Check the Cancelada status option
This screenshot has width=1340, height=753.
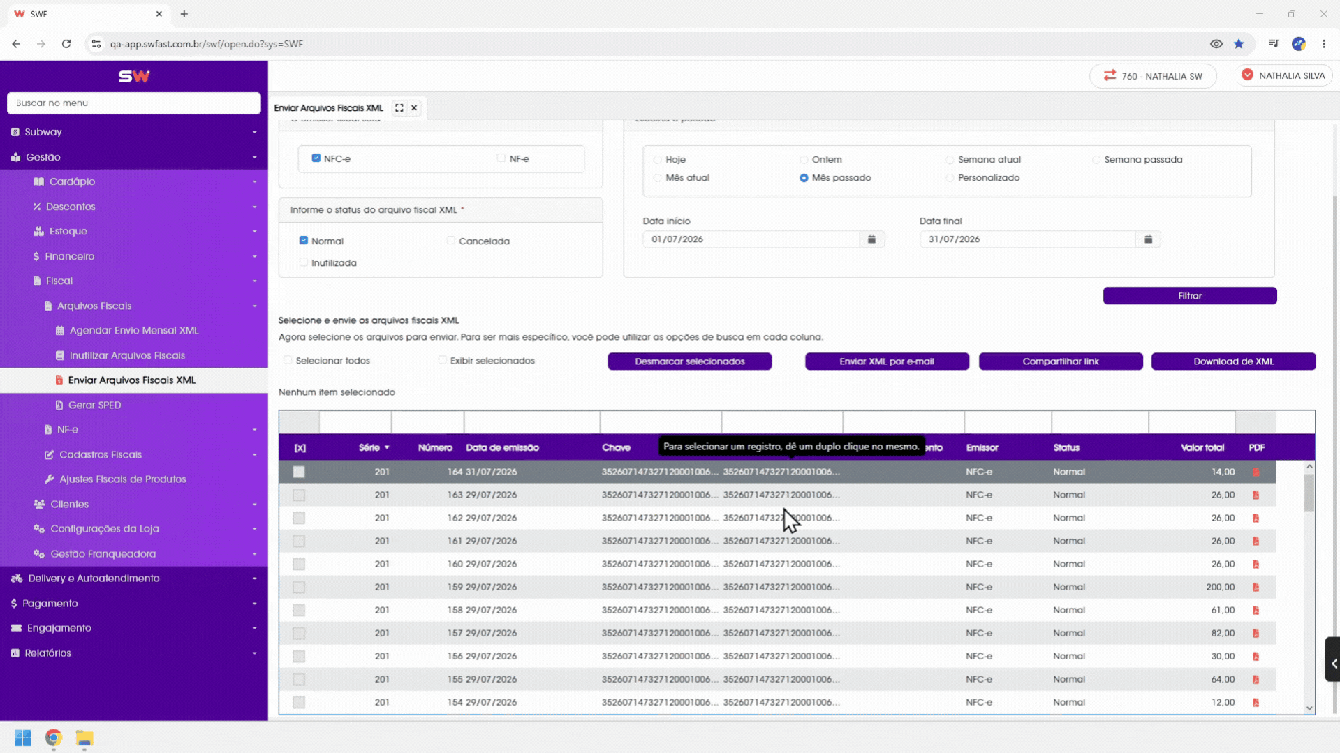point(451,241)
